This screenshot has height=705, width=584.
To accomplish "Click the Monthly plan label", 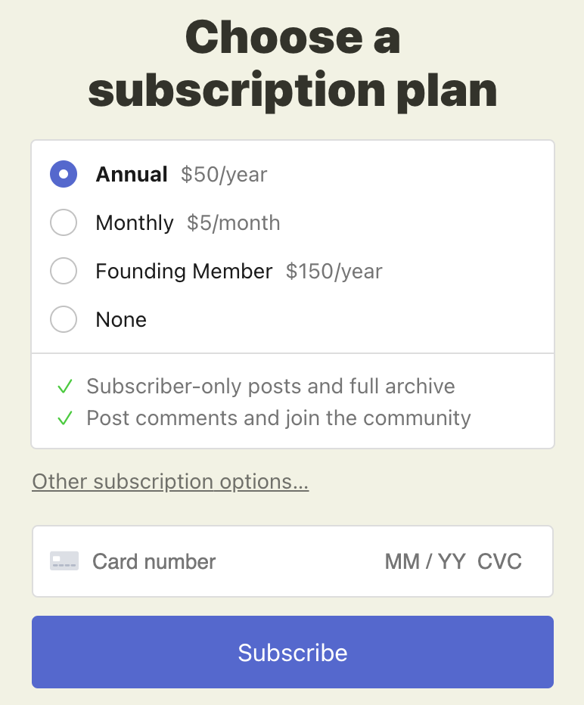I will coord(135,223).
